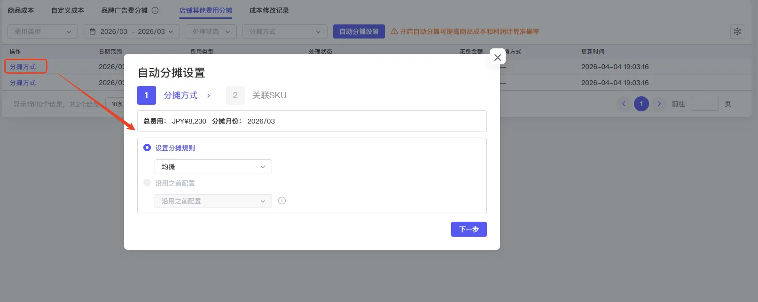The image size is (758, 302).
Task: Click the 自动分摊设置 dialog title
Action: click(x=172, y=73)
